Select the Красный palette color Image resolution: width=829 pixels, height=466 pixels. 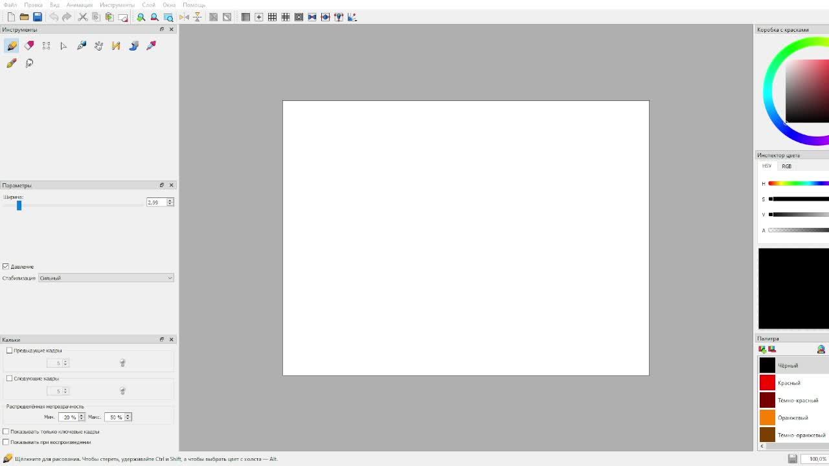[794, 383]
